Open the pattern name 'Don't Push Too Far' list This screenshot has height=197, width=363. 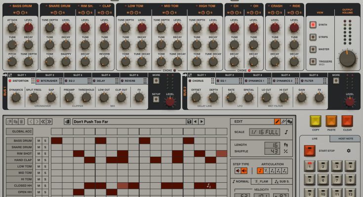coord(128,121)
